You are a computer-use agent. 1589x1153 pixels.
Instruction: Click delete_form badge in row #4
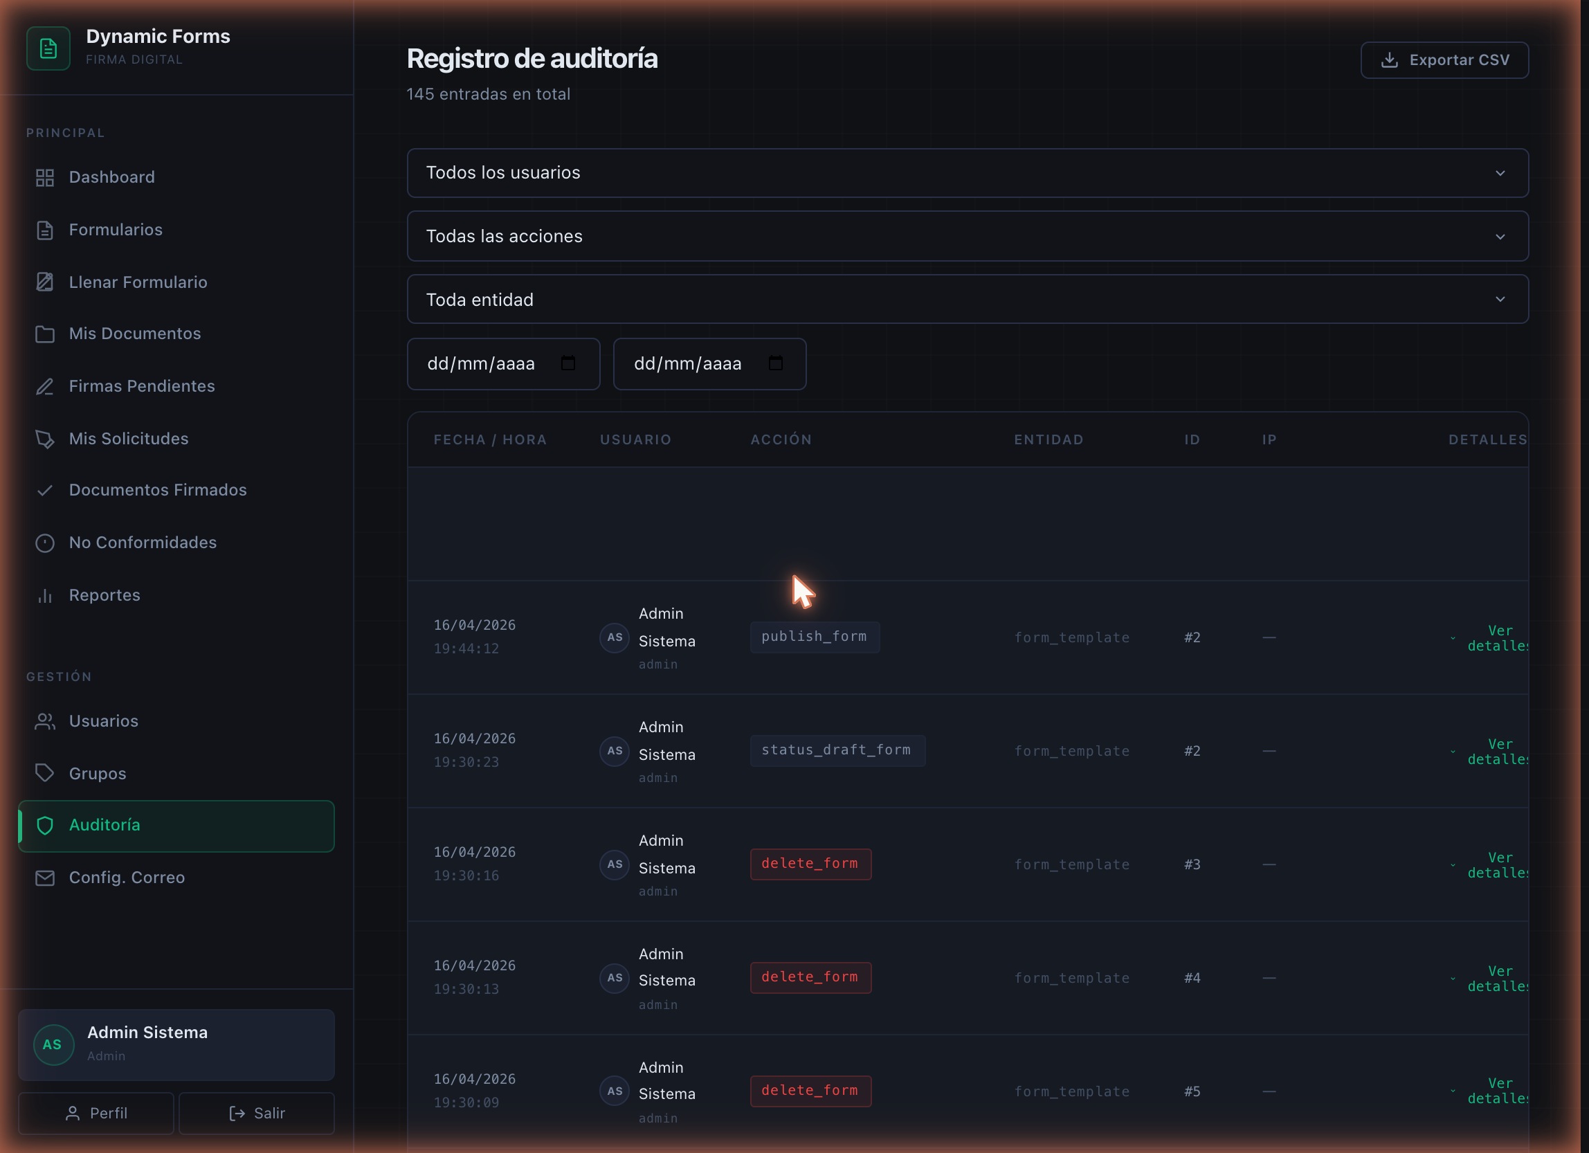tap(810, 977)
